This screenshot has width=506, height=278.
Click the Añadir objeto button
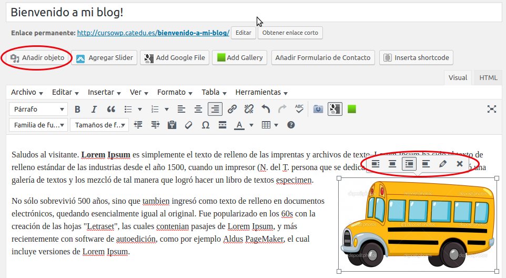pyautogui.click(x=37, y=58)
